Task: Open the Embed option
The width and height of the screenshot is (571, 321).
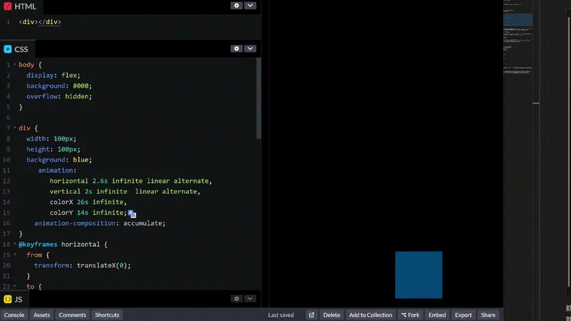Action: [x=437, y=315]
